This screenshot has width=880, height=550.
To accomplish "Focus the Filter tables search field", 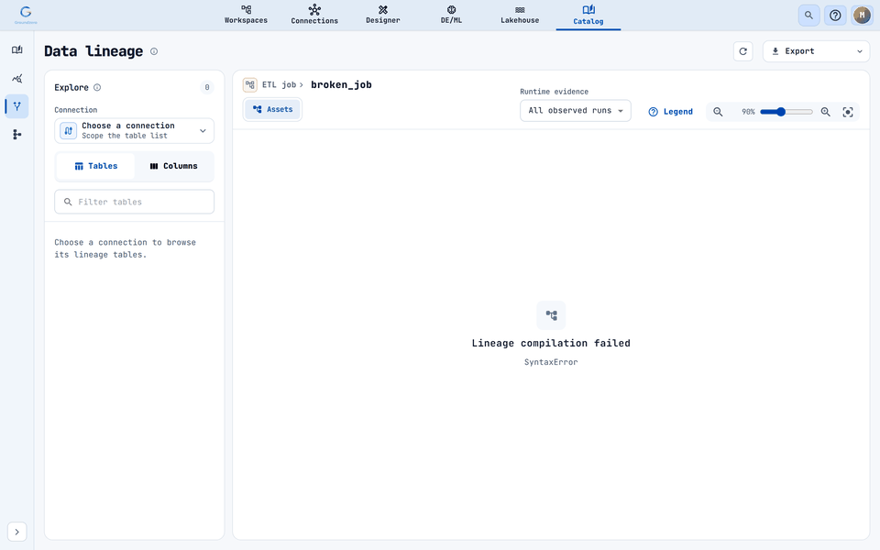I will [134, 202].
